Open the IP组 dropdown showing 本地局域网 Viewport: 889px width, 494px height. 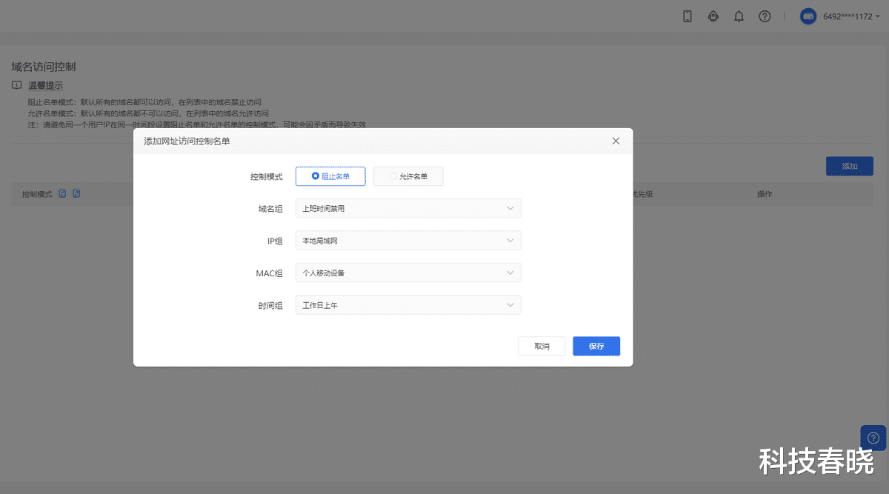(408, 241)
